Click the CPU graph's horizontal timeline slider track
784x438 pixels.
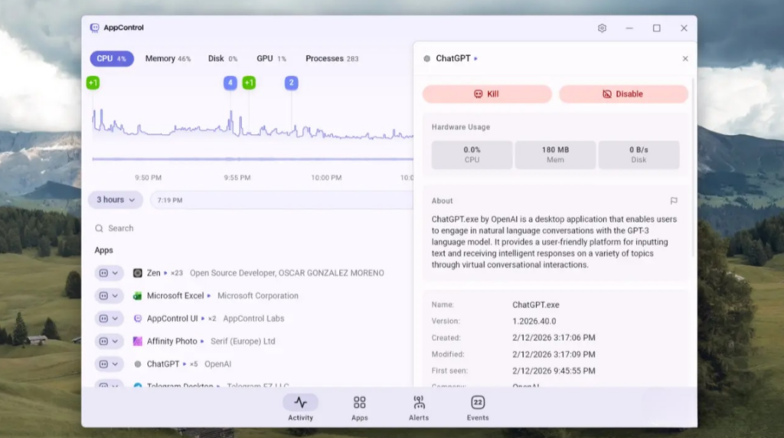pyautogui.click(x=253, y=159)
